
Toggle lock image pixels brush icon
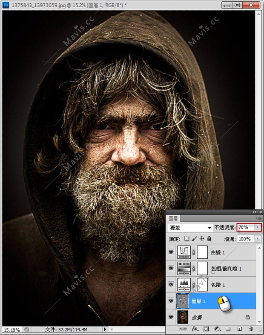(194, 238)
